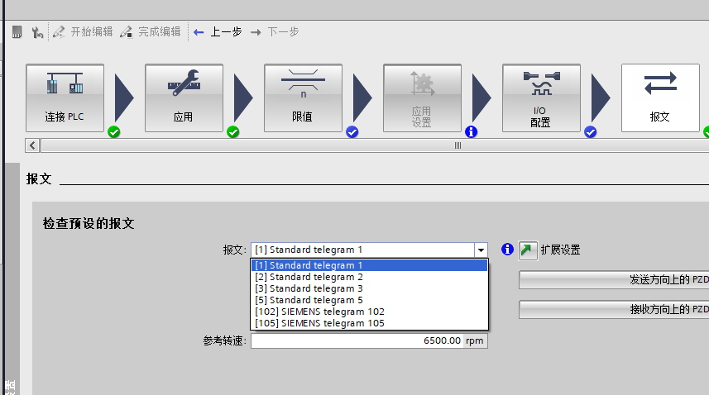Open the 连接 PLC wizard step
Screen dimensions: 709x395
click(65, 98)
